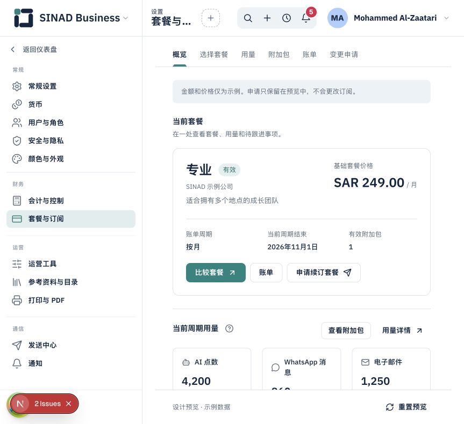The height and width of the screenshot is (424, 464).
Task: Open 用户与角色 settings page
Action: pos(71,122)
